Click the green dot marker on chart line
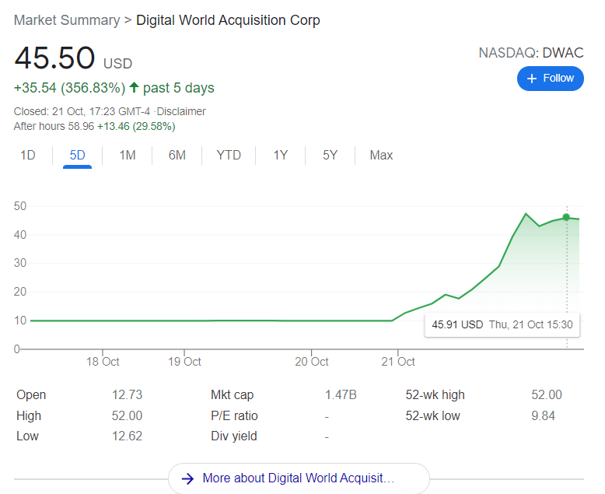The height and width of the screenshot is (494, 605). pyautogui.click(x=566, y=217)
